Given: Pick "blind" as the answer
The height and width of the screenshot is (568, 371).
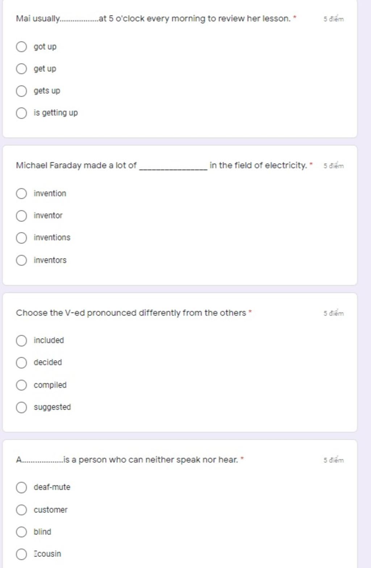Looking at the screenshot, I should pyautogui.click(x=21, y=532).
